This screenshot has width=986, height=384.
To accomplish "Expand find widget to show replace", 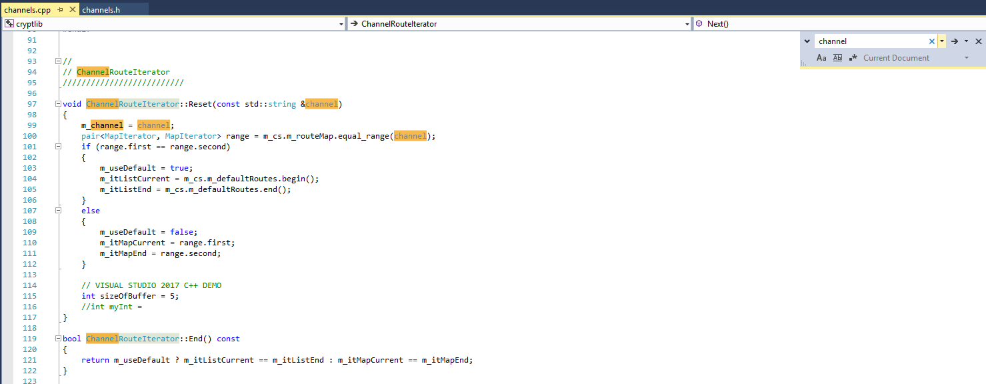I will coord(807,41).
